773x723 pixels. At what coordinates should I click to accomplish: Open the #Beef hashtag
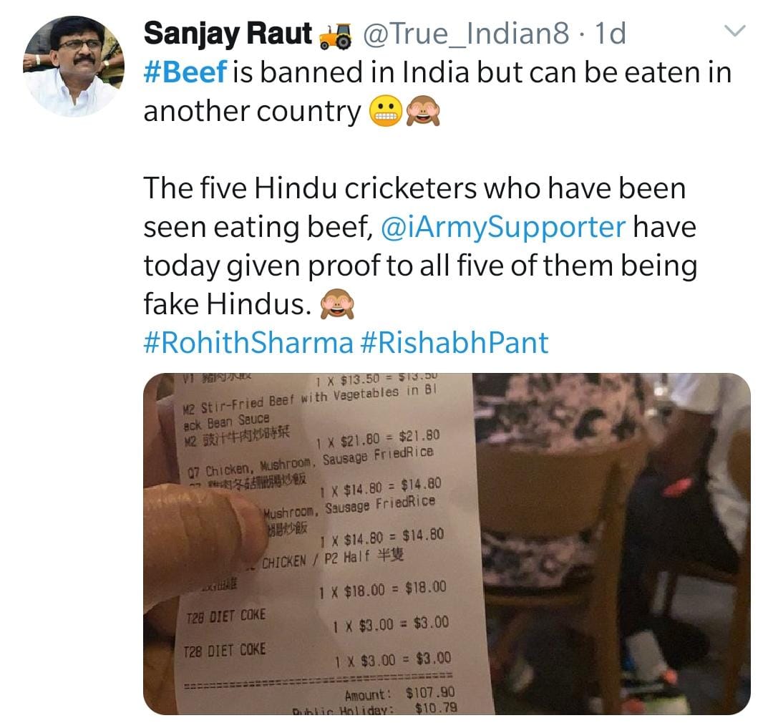185,74
